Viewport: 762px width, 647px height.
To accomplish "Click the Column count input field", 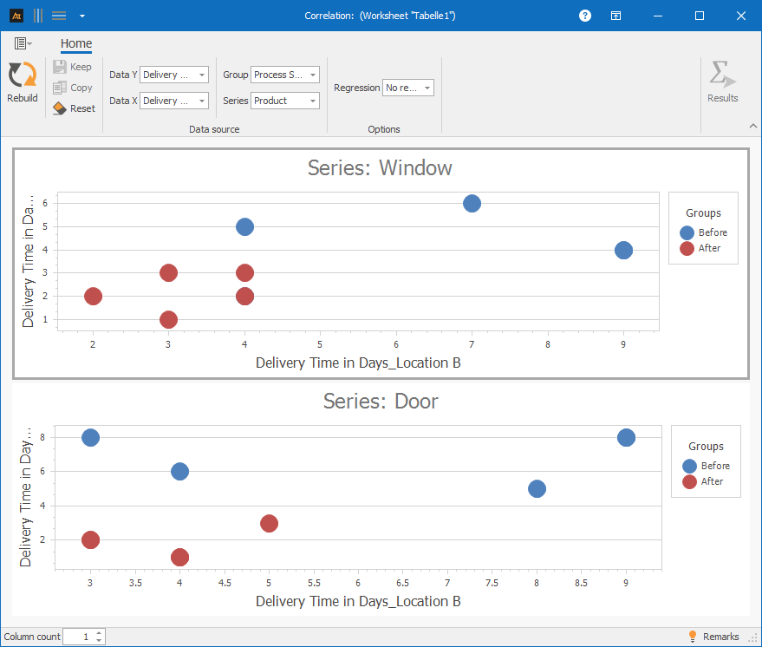I will pos(78,637).
